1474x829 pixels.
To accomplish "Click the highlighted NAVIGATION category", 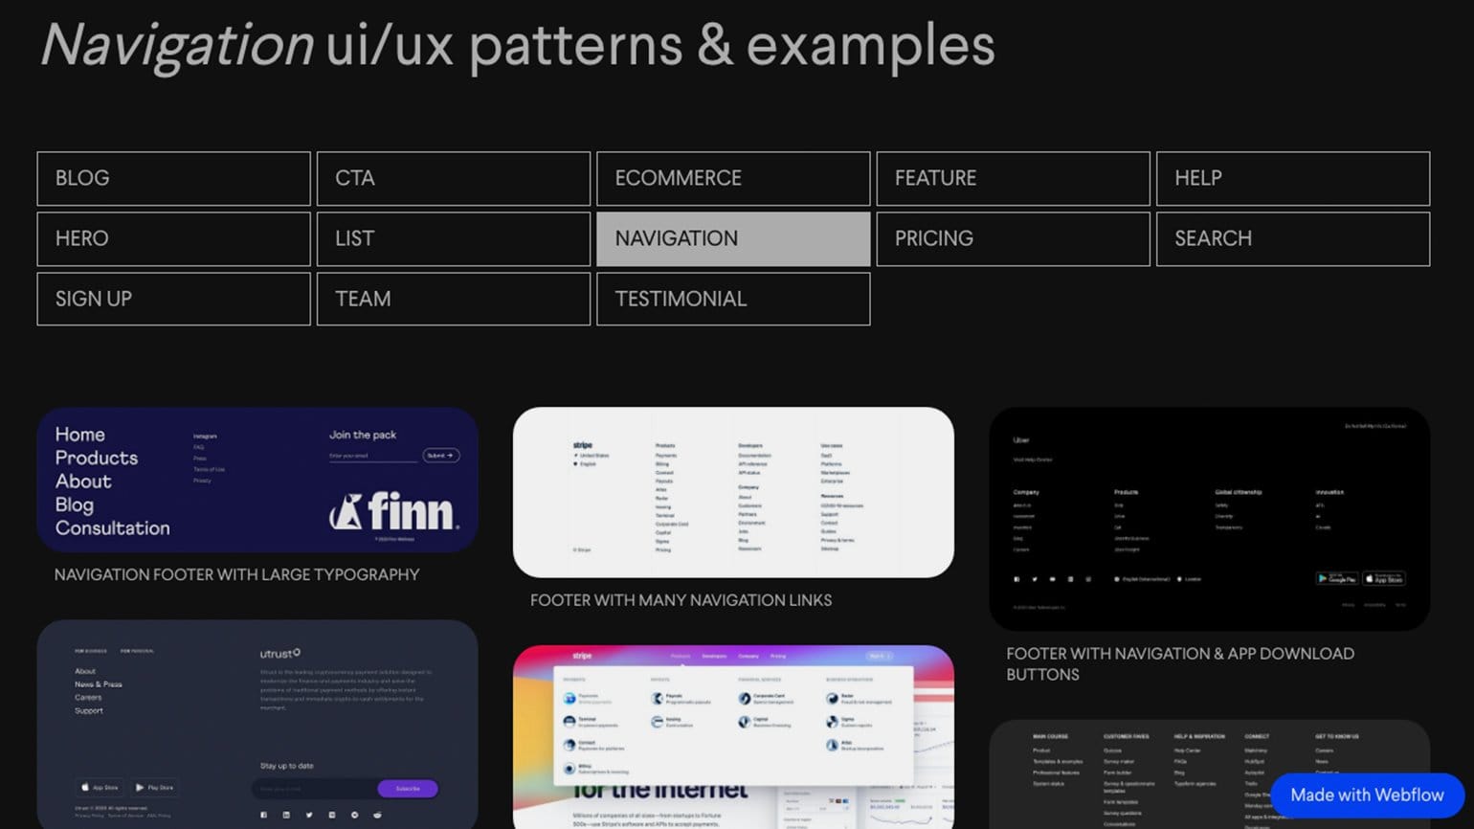I will pos(733,239).
